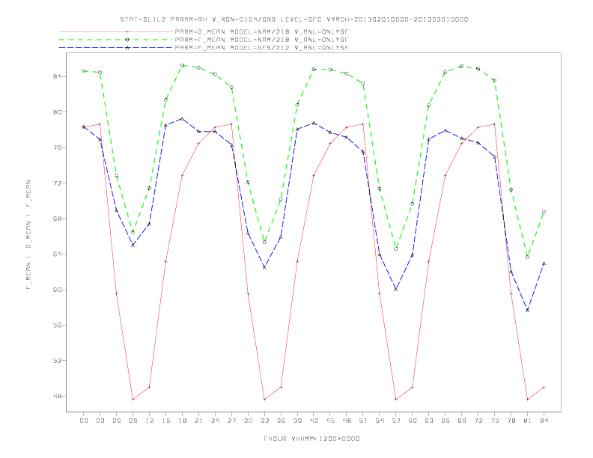Click the x-axis tick label 12
The height and width of the screenshot is (458, 593).
click(150, 421)
